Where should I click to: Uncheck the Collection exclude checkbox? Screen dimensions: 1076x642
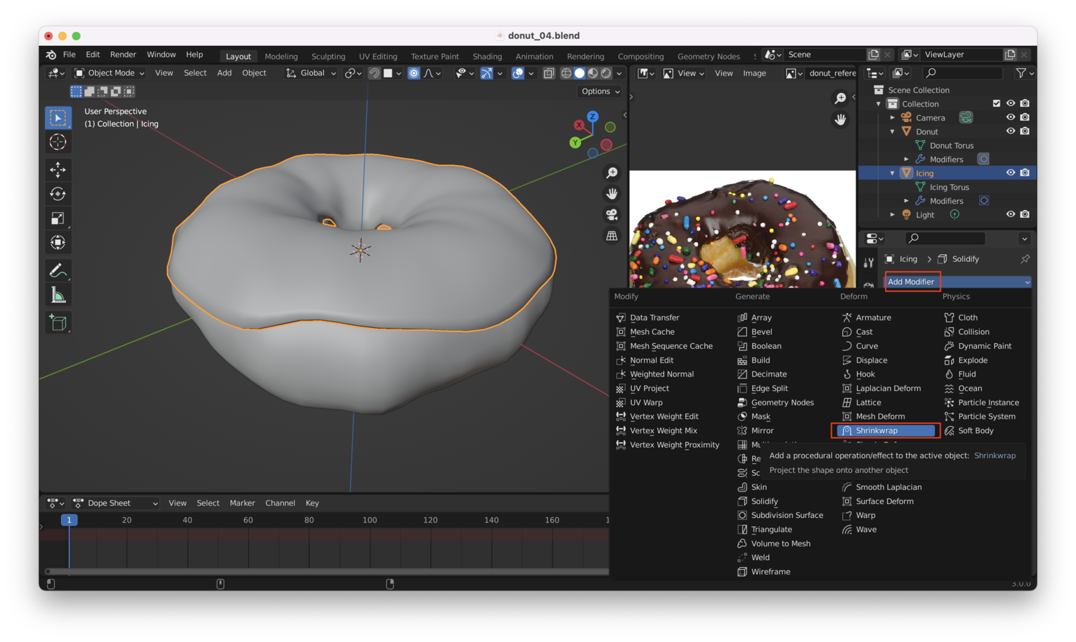tap(996, 103)
